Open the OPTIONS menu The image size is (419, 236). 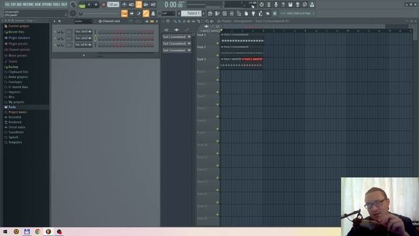[46, 5]
